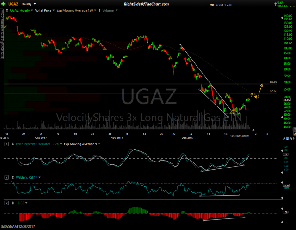296x230 pixels.
Task: Close the 13-33 indicator pane
Action: point(6,203)
